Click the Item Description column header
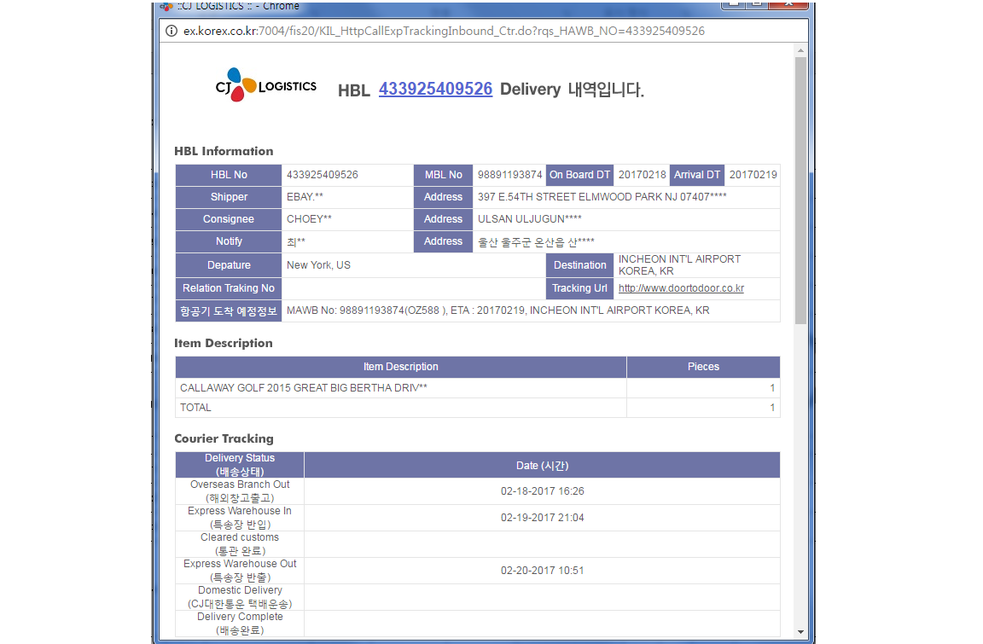This screenshot has width=983, height=644. pyautogui.click(x=400, y=367)
